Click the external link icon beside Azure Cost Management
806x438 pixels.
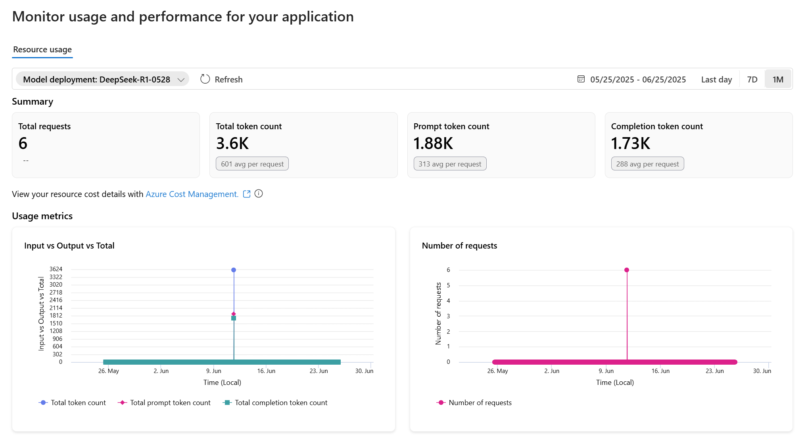click(x=247, y=194)
